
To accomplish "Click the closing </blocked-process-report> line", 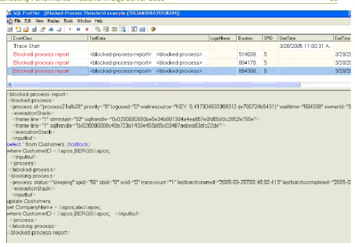I will (39, 233).
